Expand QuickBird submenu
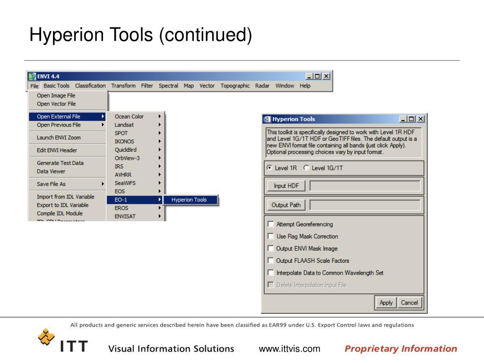The width and height of the screenshot is (484, 363). [x=136, y=150]
